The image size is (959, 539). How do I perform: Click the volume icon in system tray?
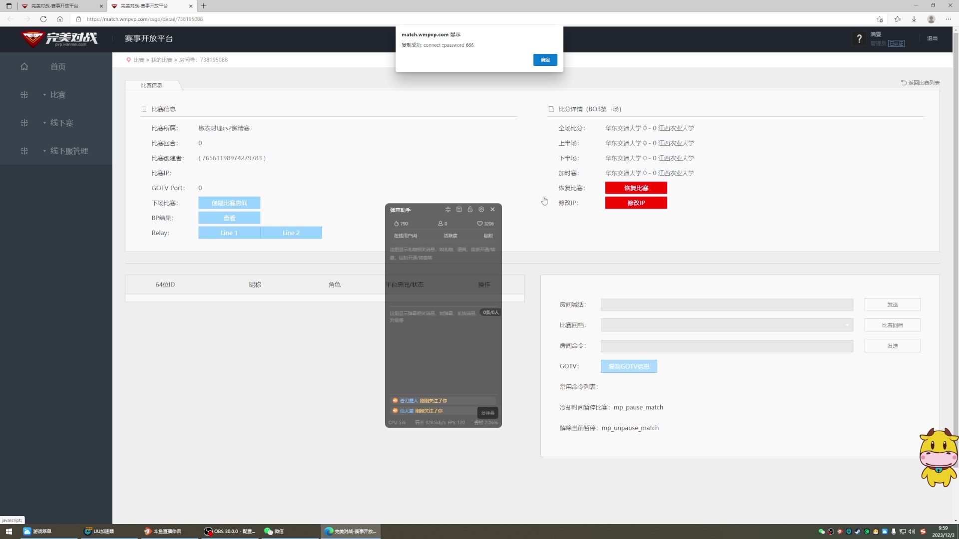912,532
